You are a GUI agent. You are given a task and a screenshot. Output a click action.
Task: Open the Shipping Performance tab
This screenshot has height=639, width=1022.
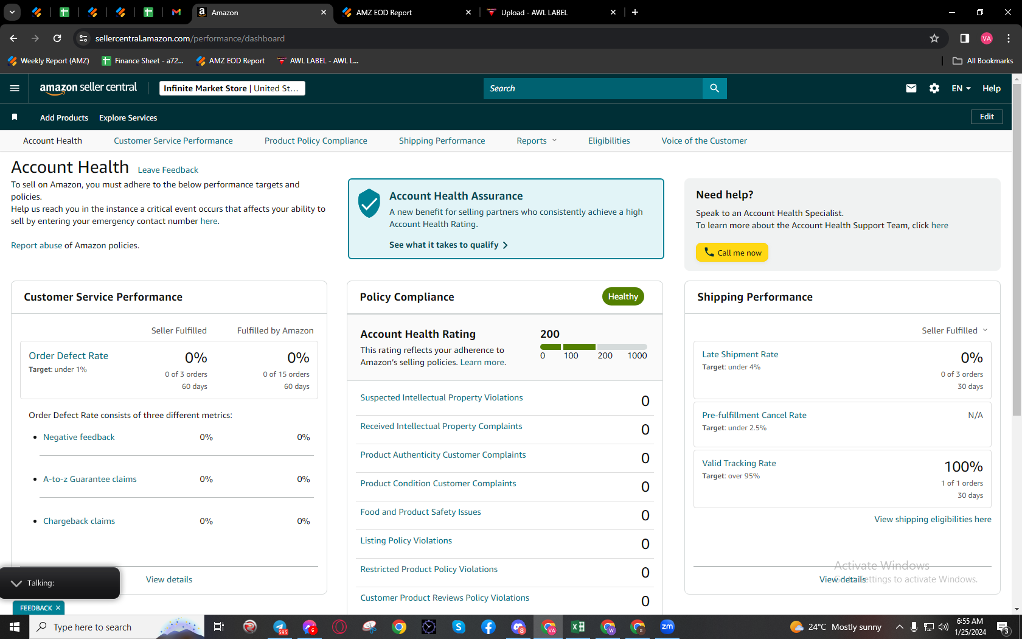point(442,141)
